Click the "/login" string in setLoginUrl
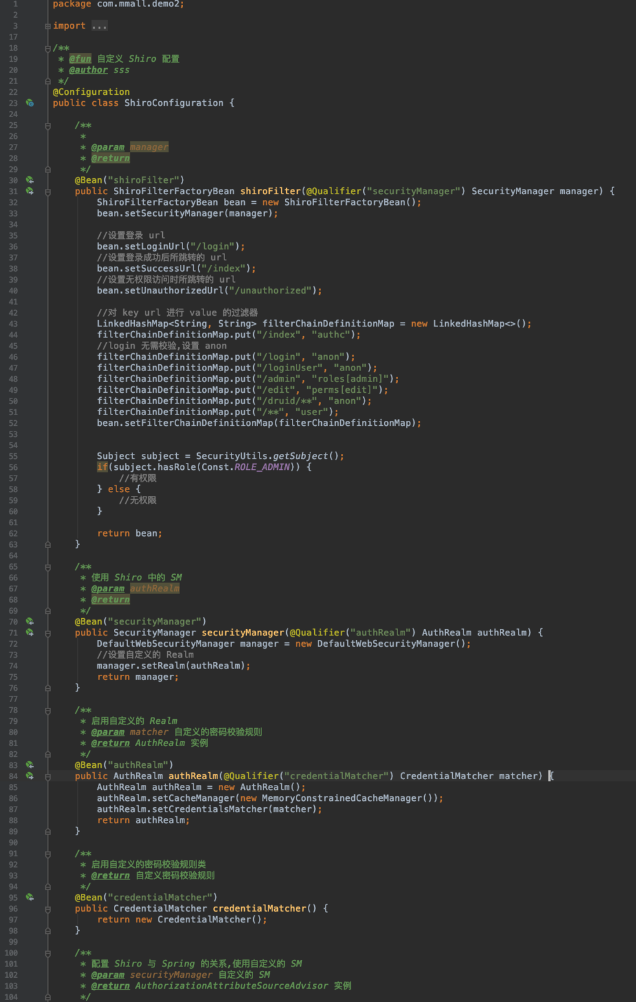 [x=212, y=246]
